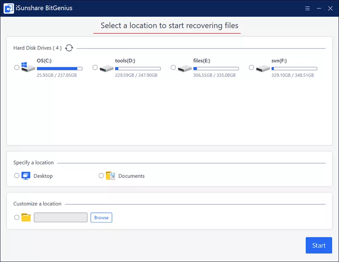This screenshot has height=262, width=339.
Task: Click the Browse button
Action: [101, 217]
